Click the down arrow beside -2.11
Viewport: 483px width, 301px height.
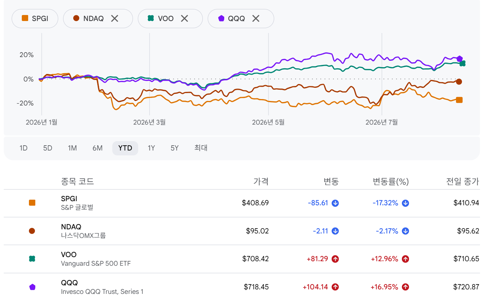click(x=335, y=231)
